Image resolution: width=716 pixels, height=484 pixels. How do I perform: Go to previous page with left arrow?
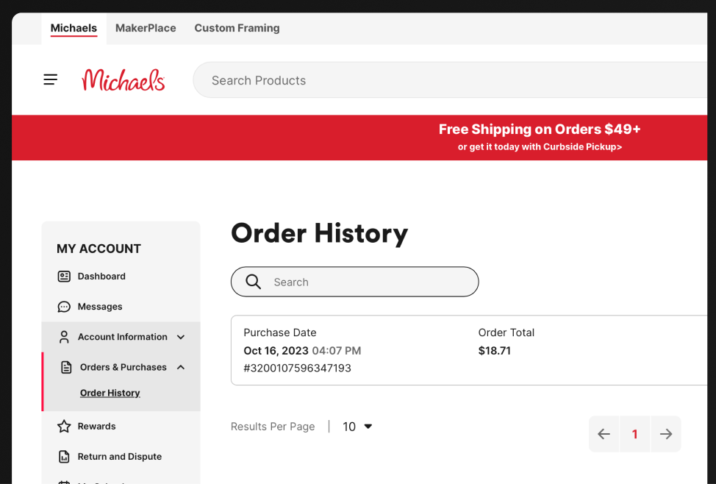point(604,434)
